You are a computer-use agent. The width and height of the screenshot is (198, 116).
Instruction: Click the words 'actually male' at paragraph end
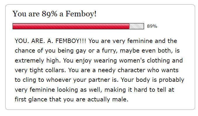[108, 99]
